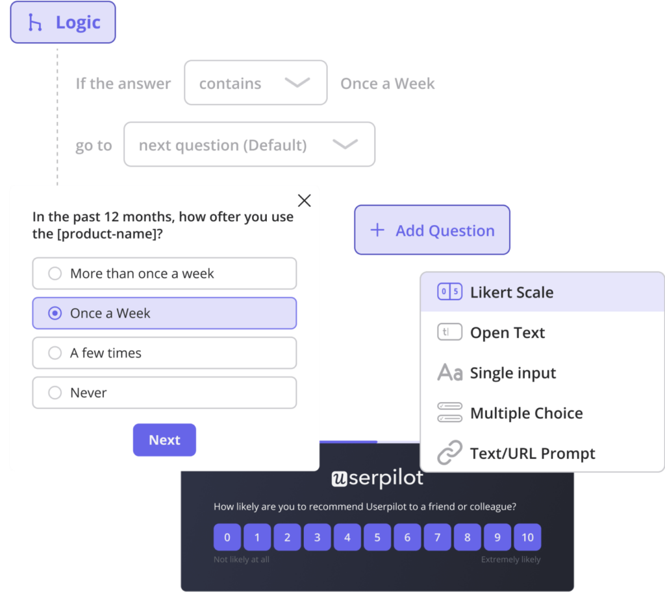Click the Logic button label

77,23
